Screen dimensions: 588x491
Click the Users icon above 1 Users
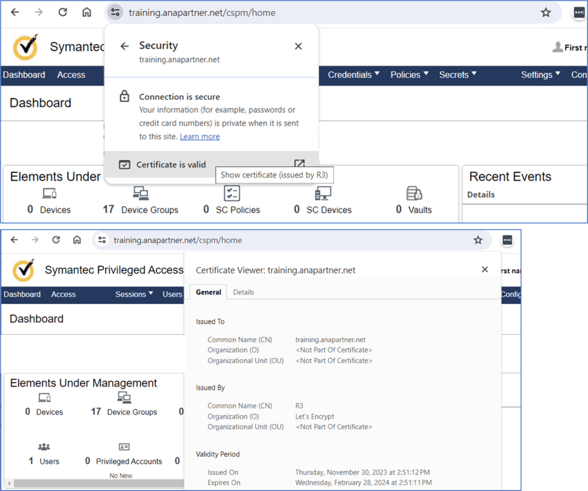click(44, 447)
